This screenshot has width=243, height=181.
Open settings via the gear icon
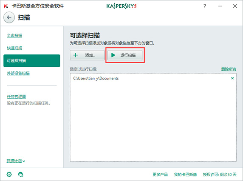pos(9,174)
